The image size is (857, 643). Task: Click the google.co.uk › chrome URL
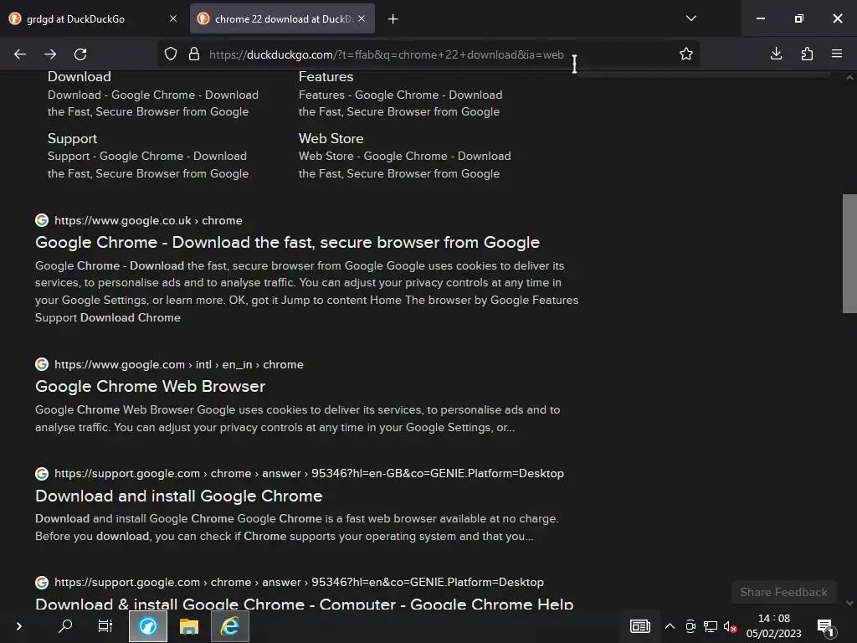coord(148,221)
